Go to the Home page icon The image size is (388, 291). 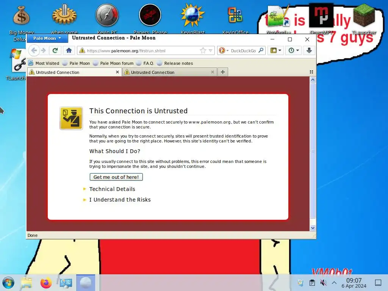(69, 50)
